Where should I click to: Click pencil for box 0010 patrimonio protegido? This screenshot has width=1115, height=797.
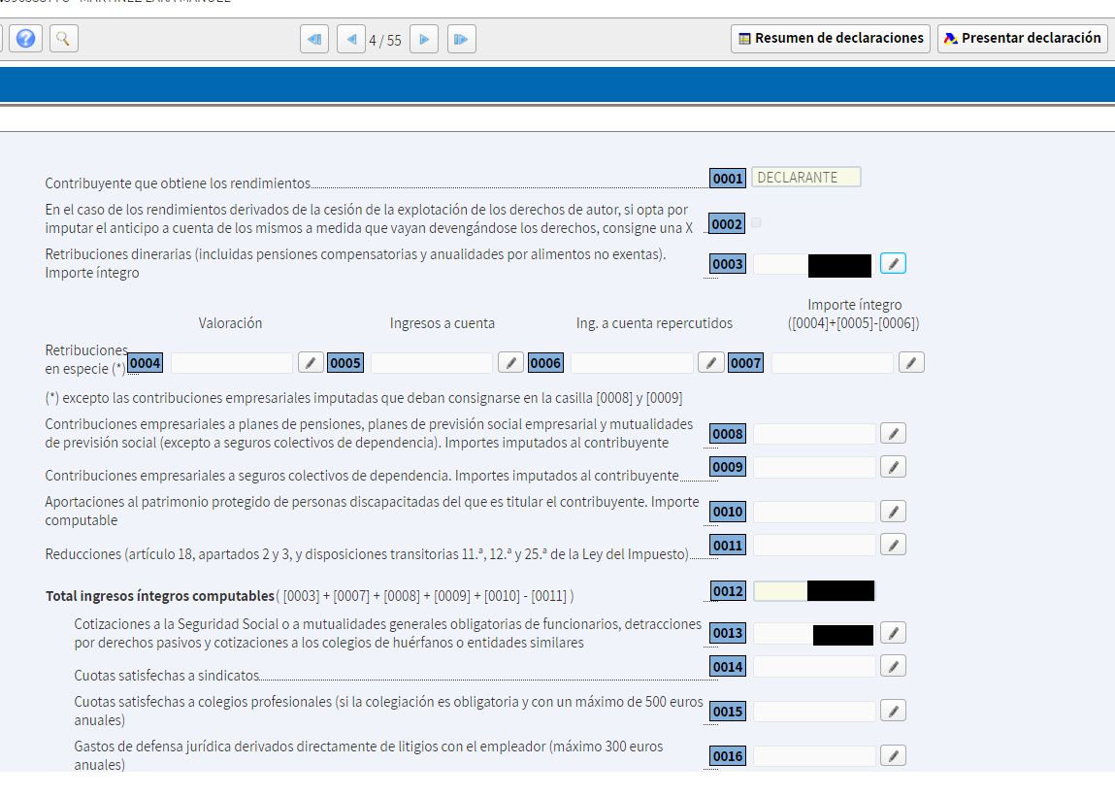893,512
